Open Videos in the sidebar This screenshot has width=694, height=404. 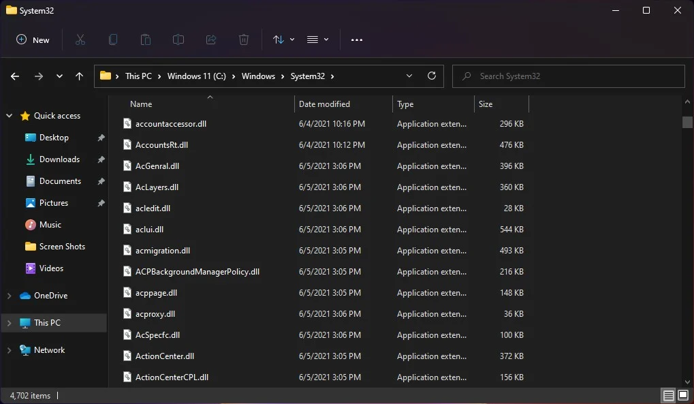(51, 268)
